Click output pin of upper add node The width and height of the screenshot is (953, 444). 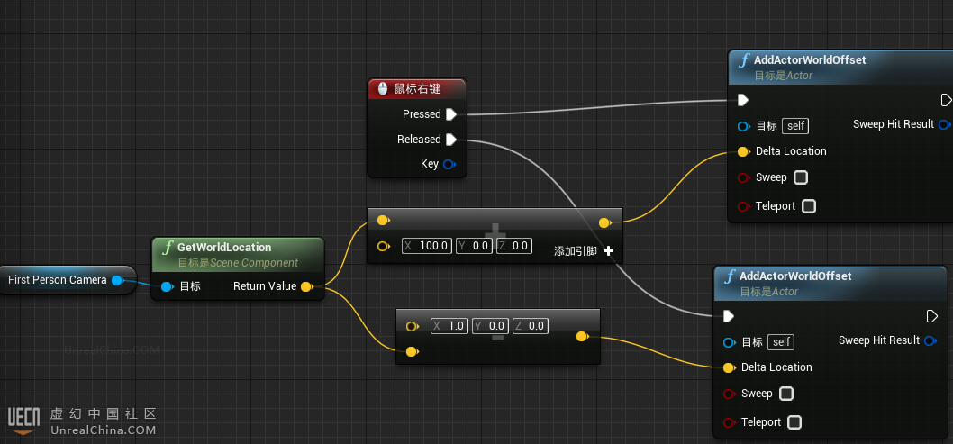coord(604,223)
